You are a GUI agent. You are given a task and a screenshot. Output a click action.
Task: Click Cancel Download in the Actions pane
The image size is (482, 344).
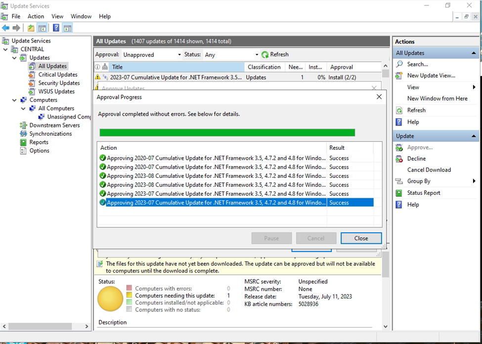[x=429, y=170]
